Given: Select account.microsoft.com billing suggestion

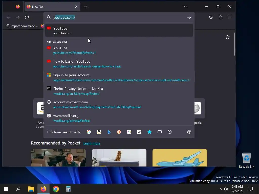Looking at the screenshot, I should click(x=119, y=104).
